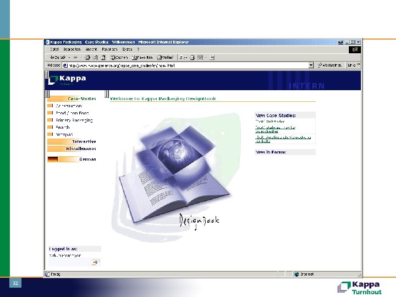Click the Fertig status bar text
Screen dimensions: 396x297
(56, 274)
